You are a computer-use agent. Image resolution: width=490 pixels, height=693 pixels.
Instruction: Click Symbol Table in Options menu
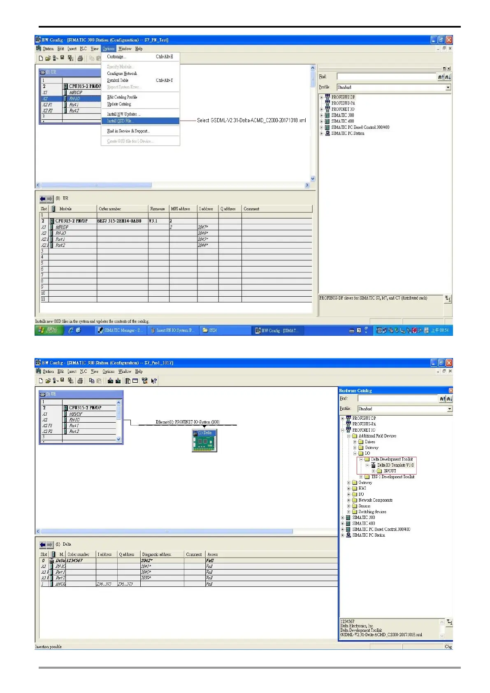tap(140, 81)
